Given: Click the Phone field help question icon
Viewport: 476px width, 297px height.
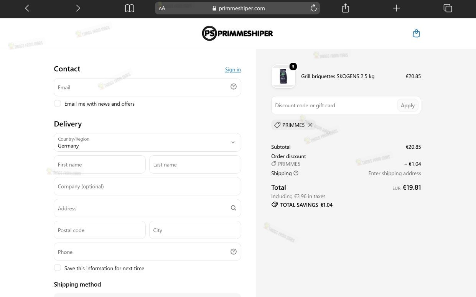Looking at the screenshot, I should tap(234, 251).
